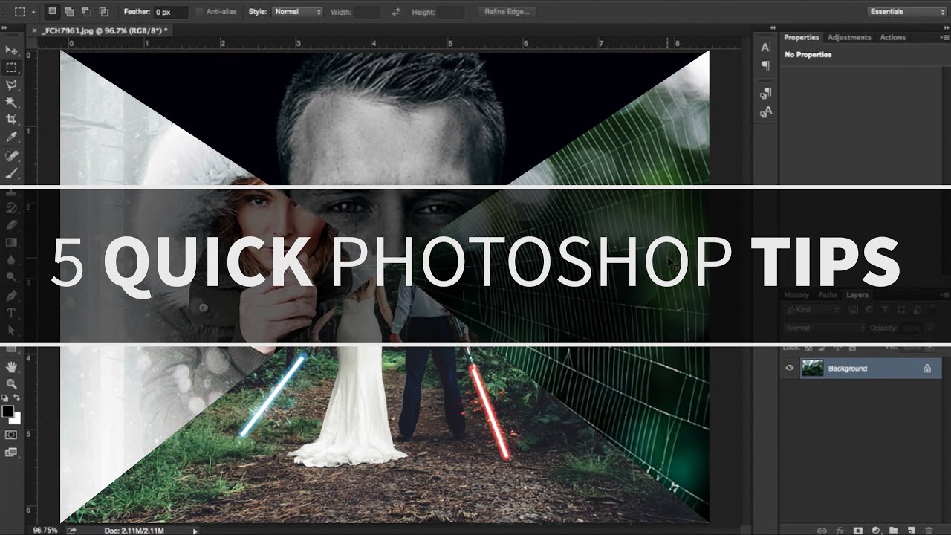Image resolution: width=951 pixels, height=535 pixels.
Task: Open the Style dropdown set to Normal
Action: 297,12
